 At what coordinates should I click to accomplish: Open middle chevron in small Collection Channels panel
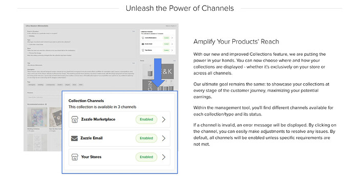pos(172,44)
